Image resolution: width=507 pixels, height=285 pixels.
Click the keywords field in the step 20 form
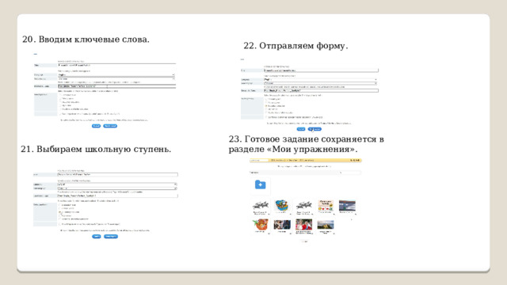coord(116,86)
